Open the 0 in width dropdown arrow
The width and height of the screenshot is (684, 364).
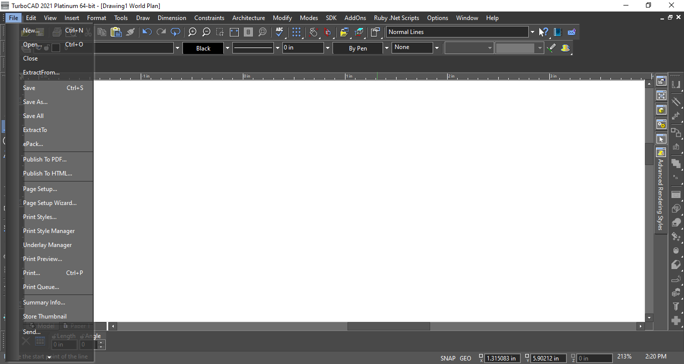(328, 48)
